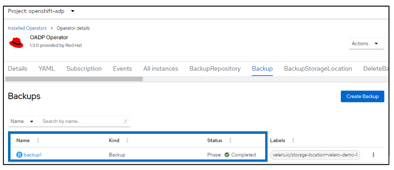
Task: Sort table by Labels column arrows
Action: coord(293,141)
